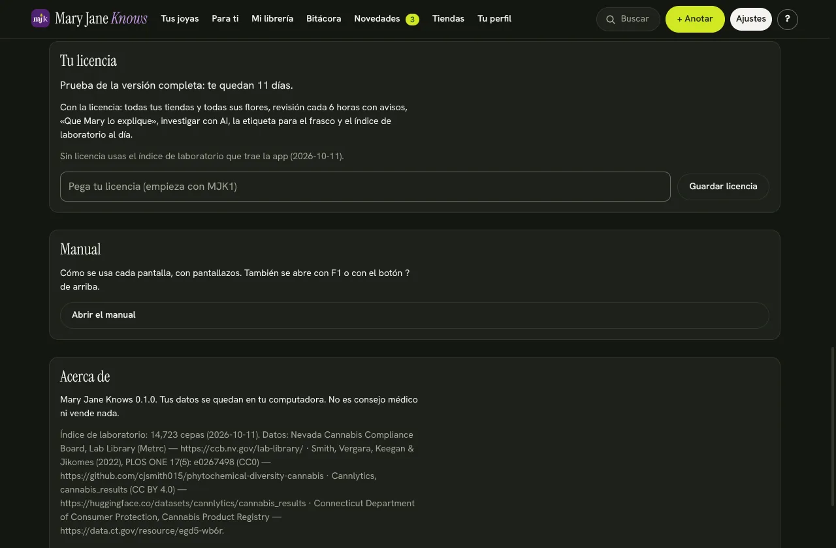Click the ccb.nv.gov/lab-library URL text
This screenshot has height=548, width=836.
pyautogui.click(x=242, y=449)
